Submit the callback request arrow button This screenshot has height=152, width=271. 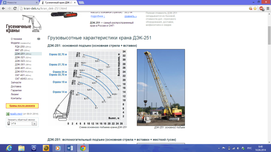[x=35, y=124]
